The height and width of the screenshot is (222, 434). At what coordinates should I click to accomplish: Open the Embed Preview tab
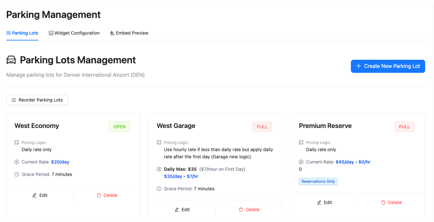coord(129,33)
